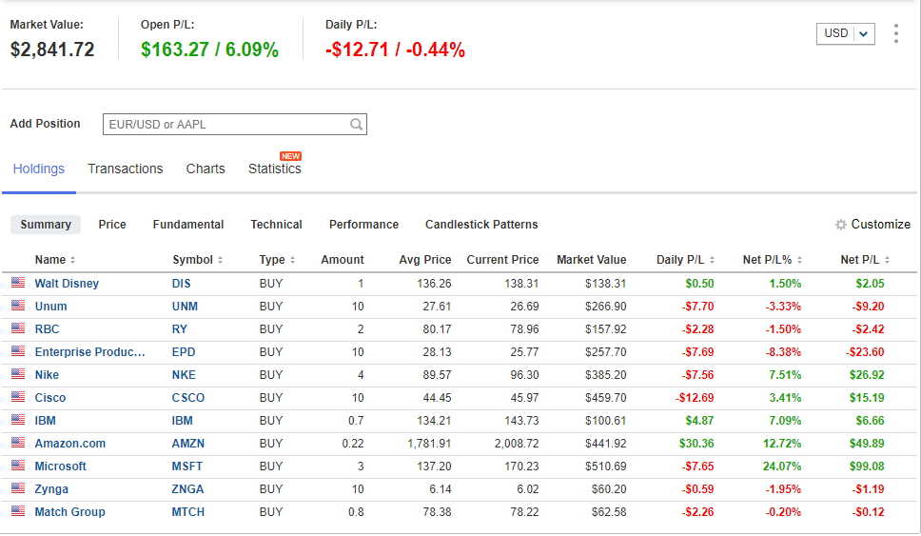The width and height of the screenshot is (921, 536).
Task: Open the Walt Disney holding link
Action: coord(67,284)
